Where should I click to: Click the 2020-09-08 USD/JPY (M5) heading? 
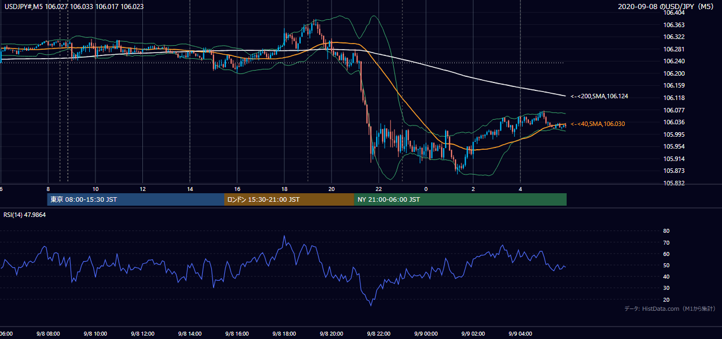(x=667, y=7)
